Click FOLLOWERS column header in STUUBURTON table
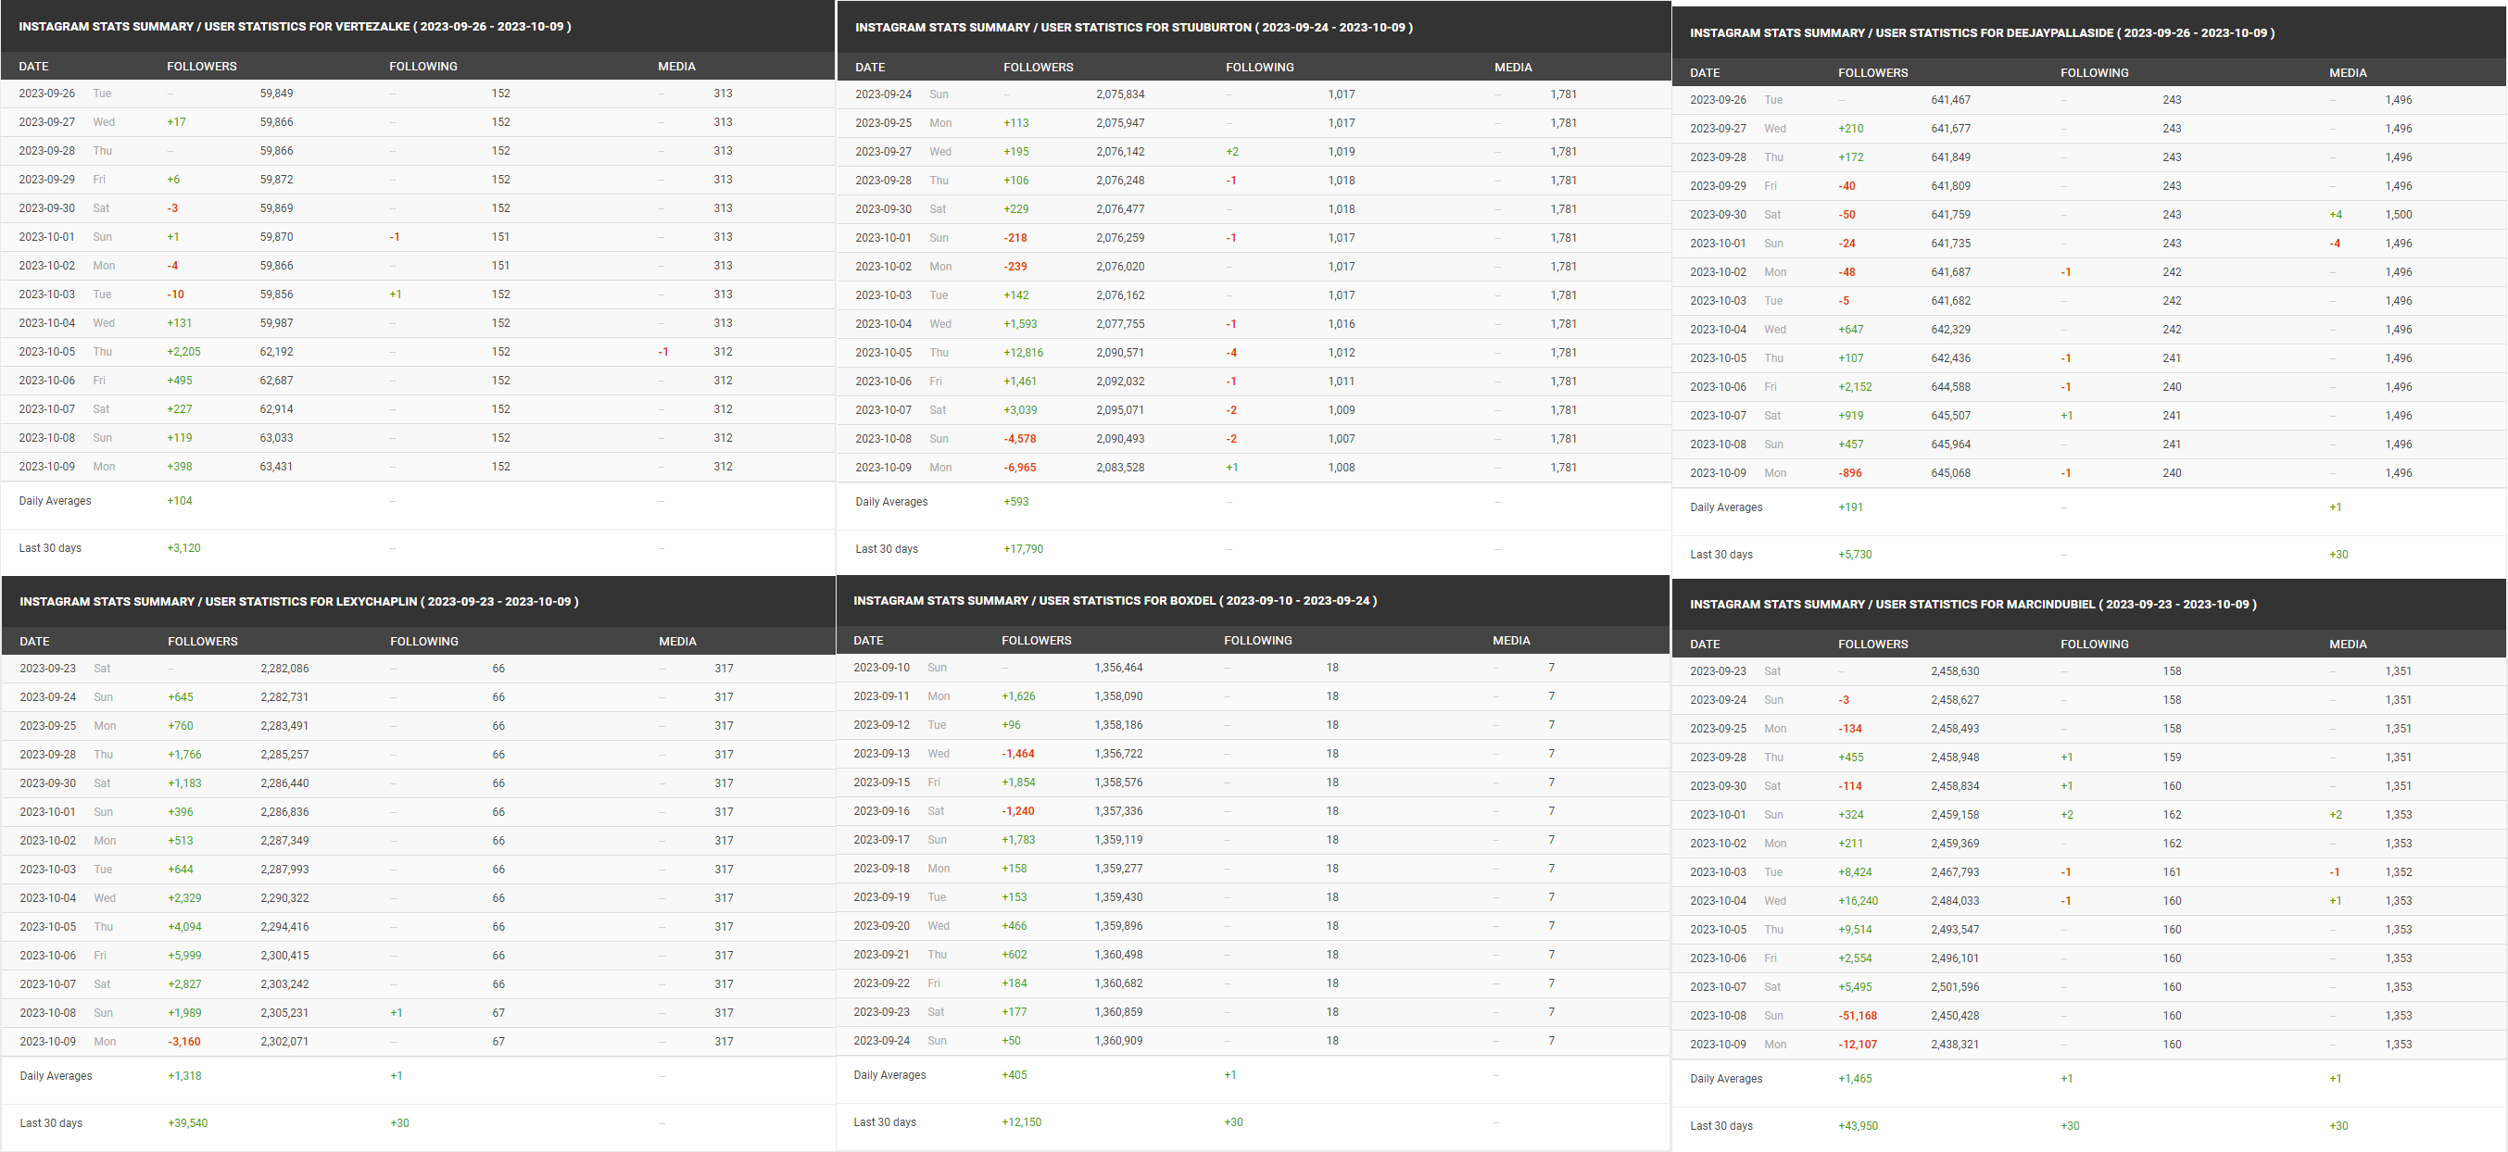2508x1152 pixels. (1038, 67)
